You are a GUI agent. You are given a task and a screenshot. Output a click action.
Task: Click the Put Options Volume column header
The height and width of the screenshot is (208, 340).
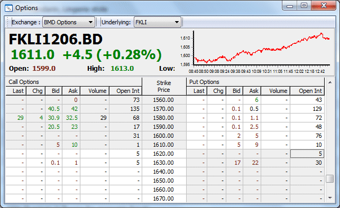(275, 91)
